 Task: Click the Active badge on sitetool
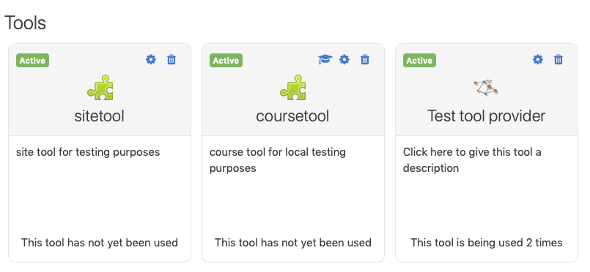(x=32, y=61)
